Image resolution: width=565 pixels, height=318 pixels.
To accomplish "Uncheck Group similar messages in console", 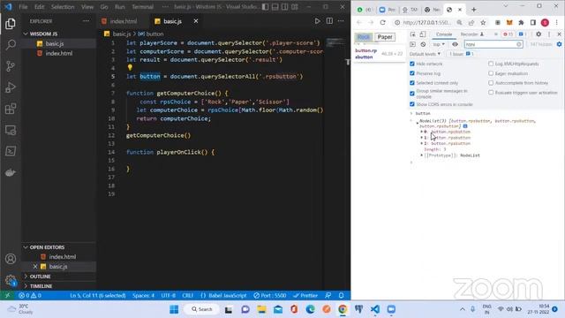I will [x=412, y=94].
